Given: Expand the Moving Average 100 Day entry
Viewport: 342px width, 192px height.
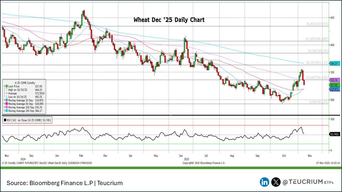Looking at the screenshot, I should (4, 107).
